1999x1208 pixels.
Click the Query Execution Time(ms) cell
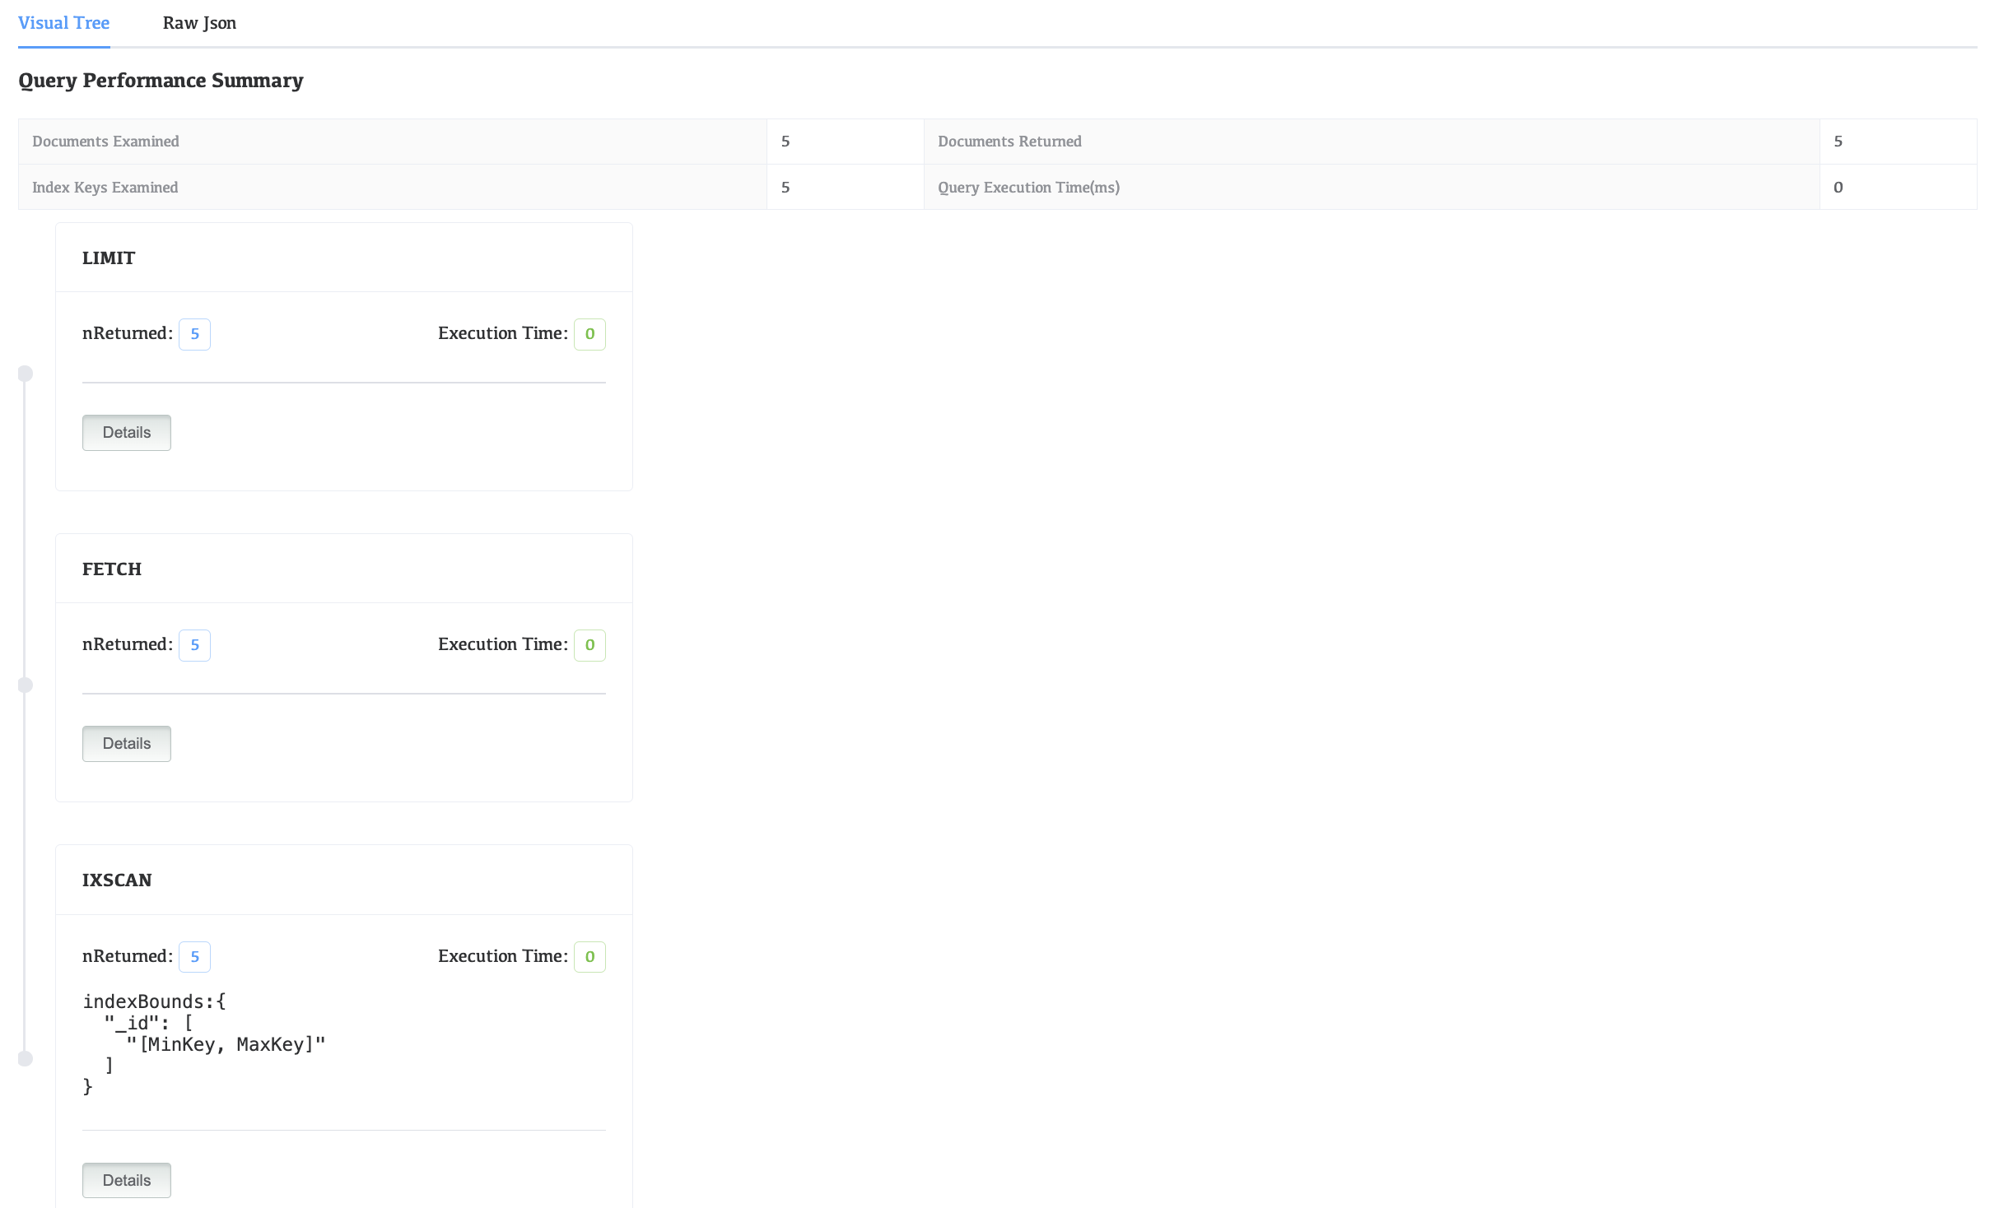(x=1028, y=188)
